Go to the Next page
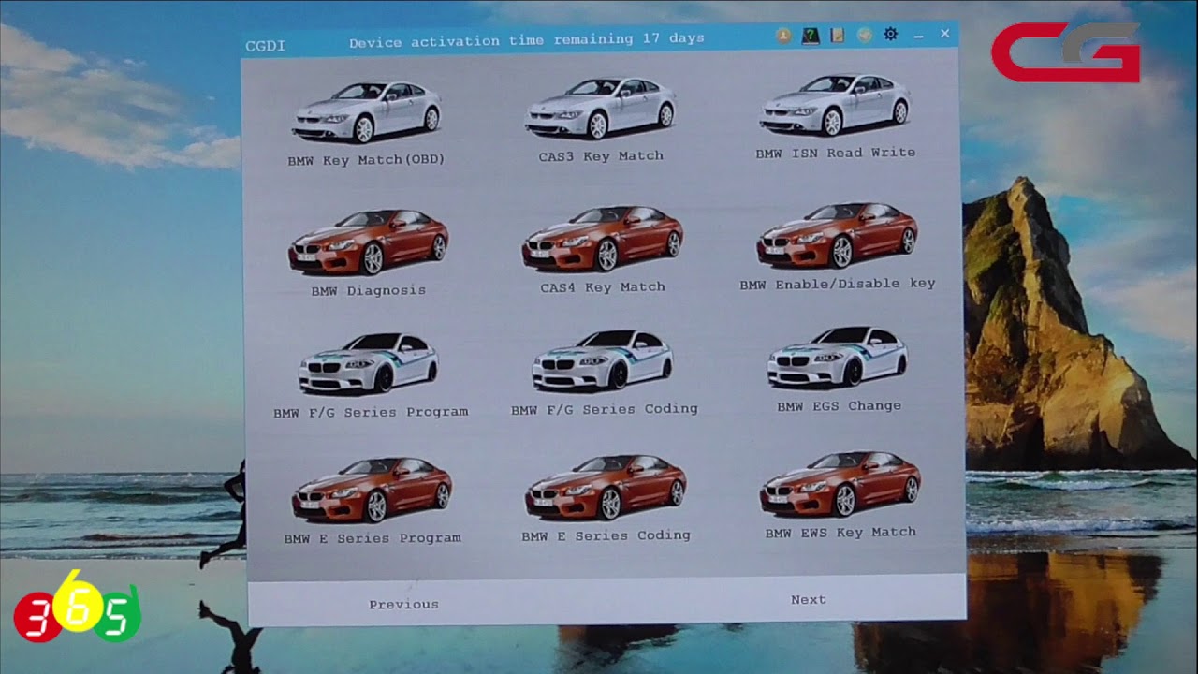1198x674 pixels. click(808, 600)
